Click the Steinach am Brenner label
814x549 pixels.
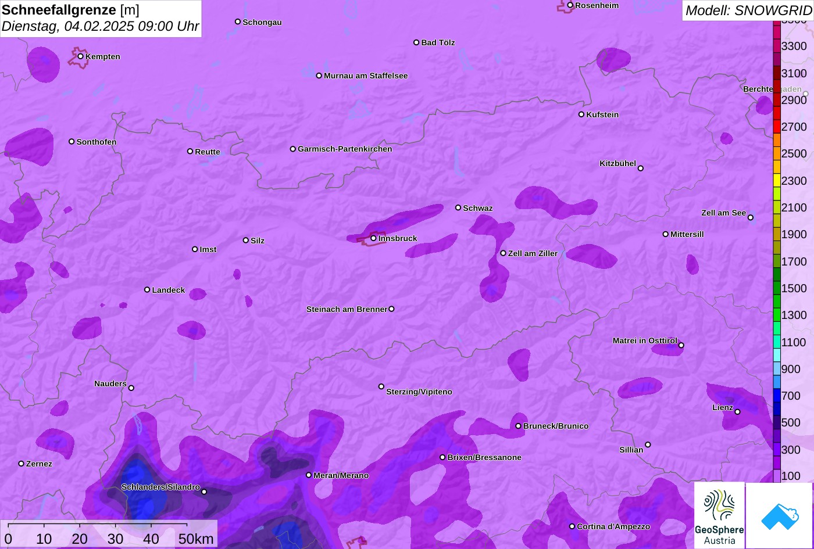347,309
